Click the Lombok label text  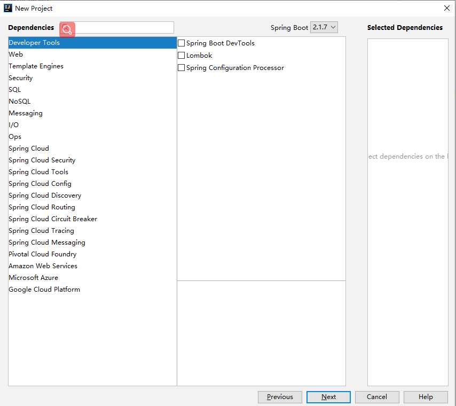click(199, 56)
